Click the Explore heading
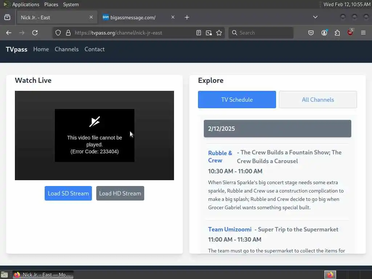372x279 pixels. (x=211, y=80)
